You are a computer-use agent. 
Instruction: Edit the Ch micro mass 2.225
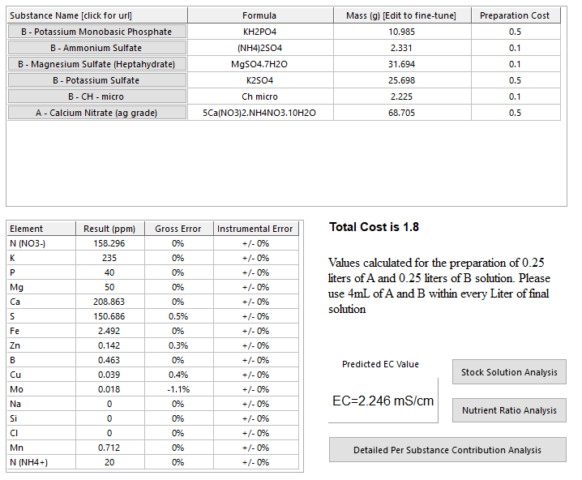tap(402, 96)
